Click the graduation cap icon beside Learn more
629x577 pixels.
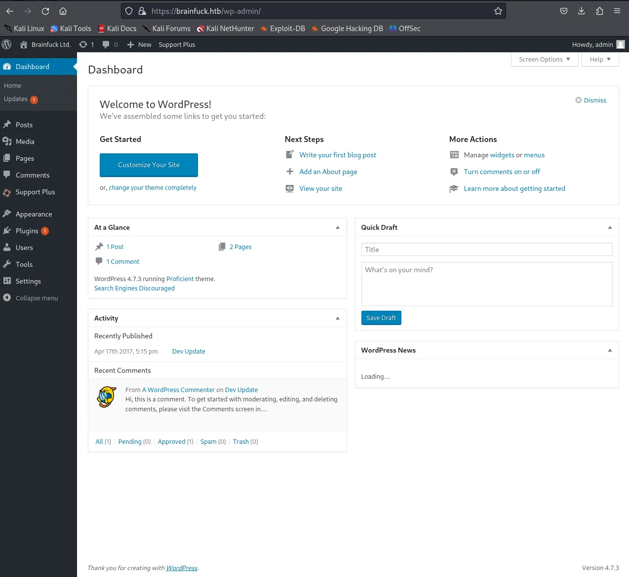coord(454,188)
